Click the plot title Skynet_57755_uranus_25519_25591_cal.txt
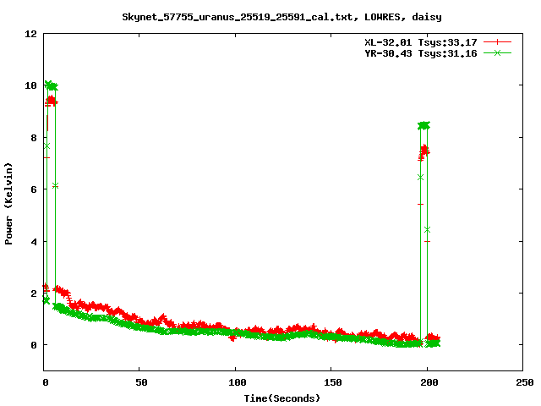The height and width of the screenshot is (406, 541). point(238,17)
